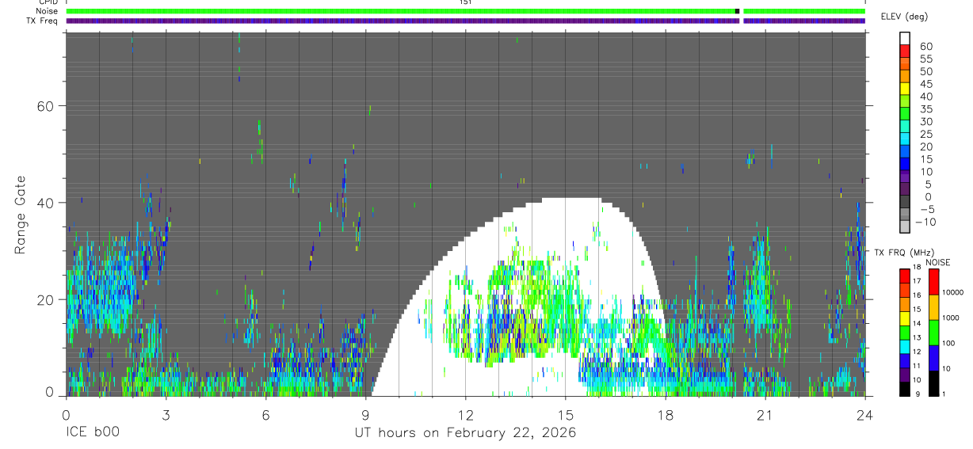The image size is (973, 449).
Task: Click the green Noise status bar at top
Action: point(466,11)
